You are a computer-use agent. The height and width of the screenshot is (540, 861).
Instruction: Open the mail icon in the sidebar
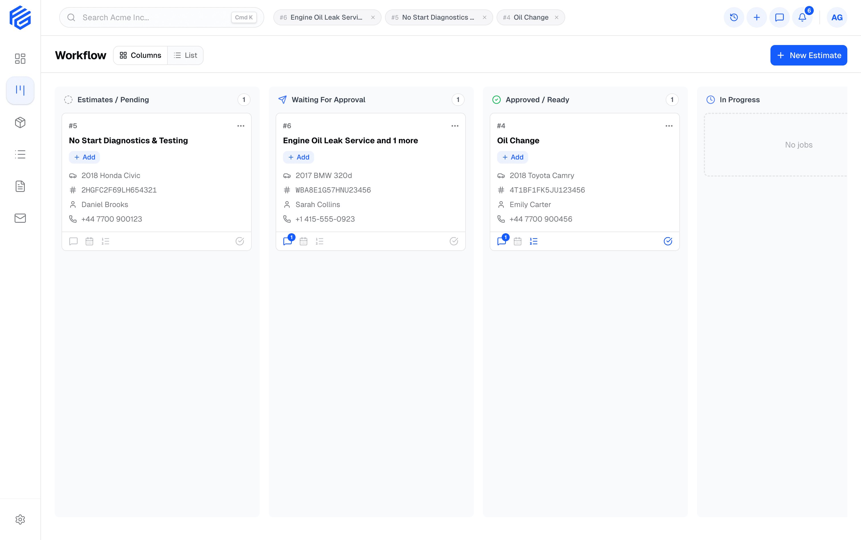(20, 218)
